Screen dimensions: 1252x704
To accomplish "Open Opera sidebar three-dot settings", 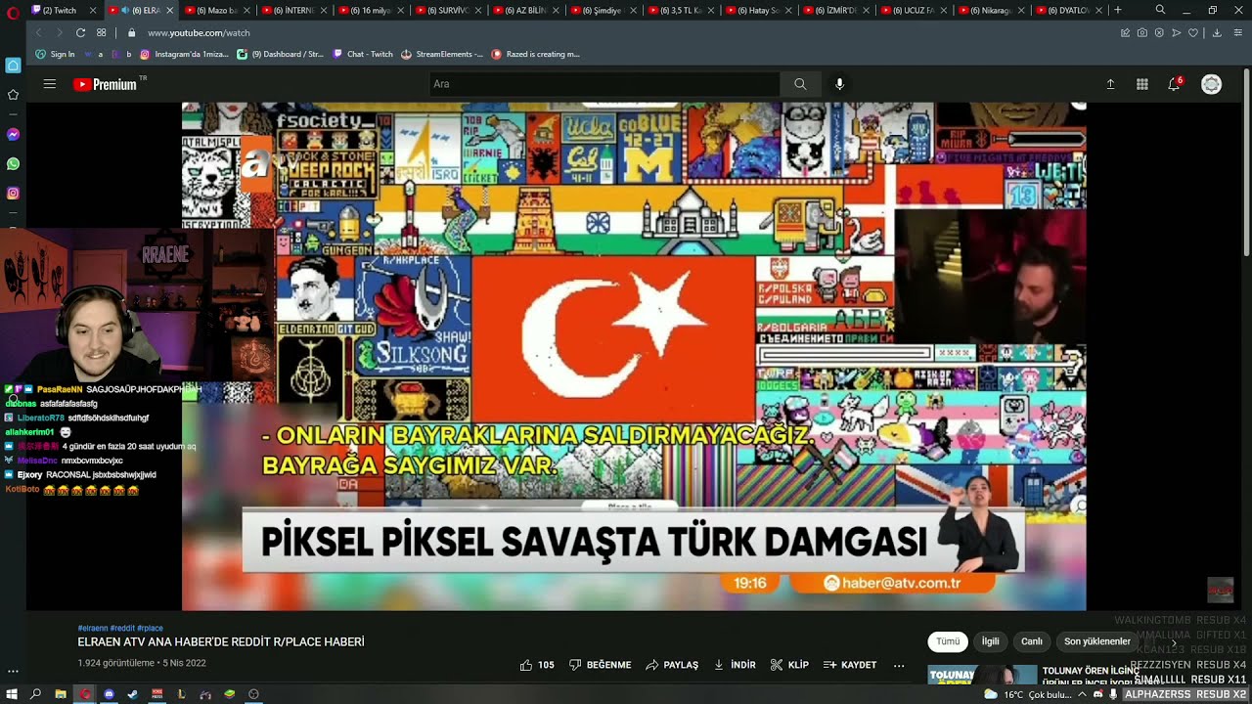I will (x=13, y=672).
